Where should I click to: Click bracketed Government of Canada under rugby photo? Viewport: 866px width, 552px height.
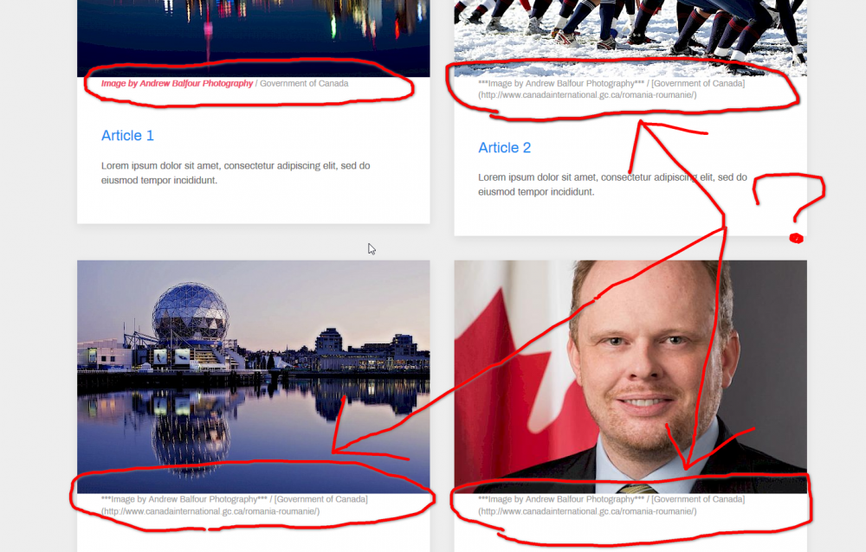tap(698, 83)
